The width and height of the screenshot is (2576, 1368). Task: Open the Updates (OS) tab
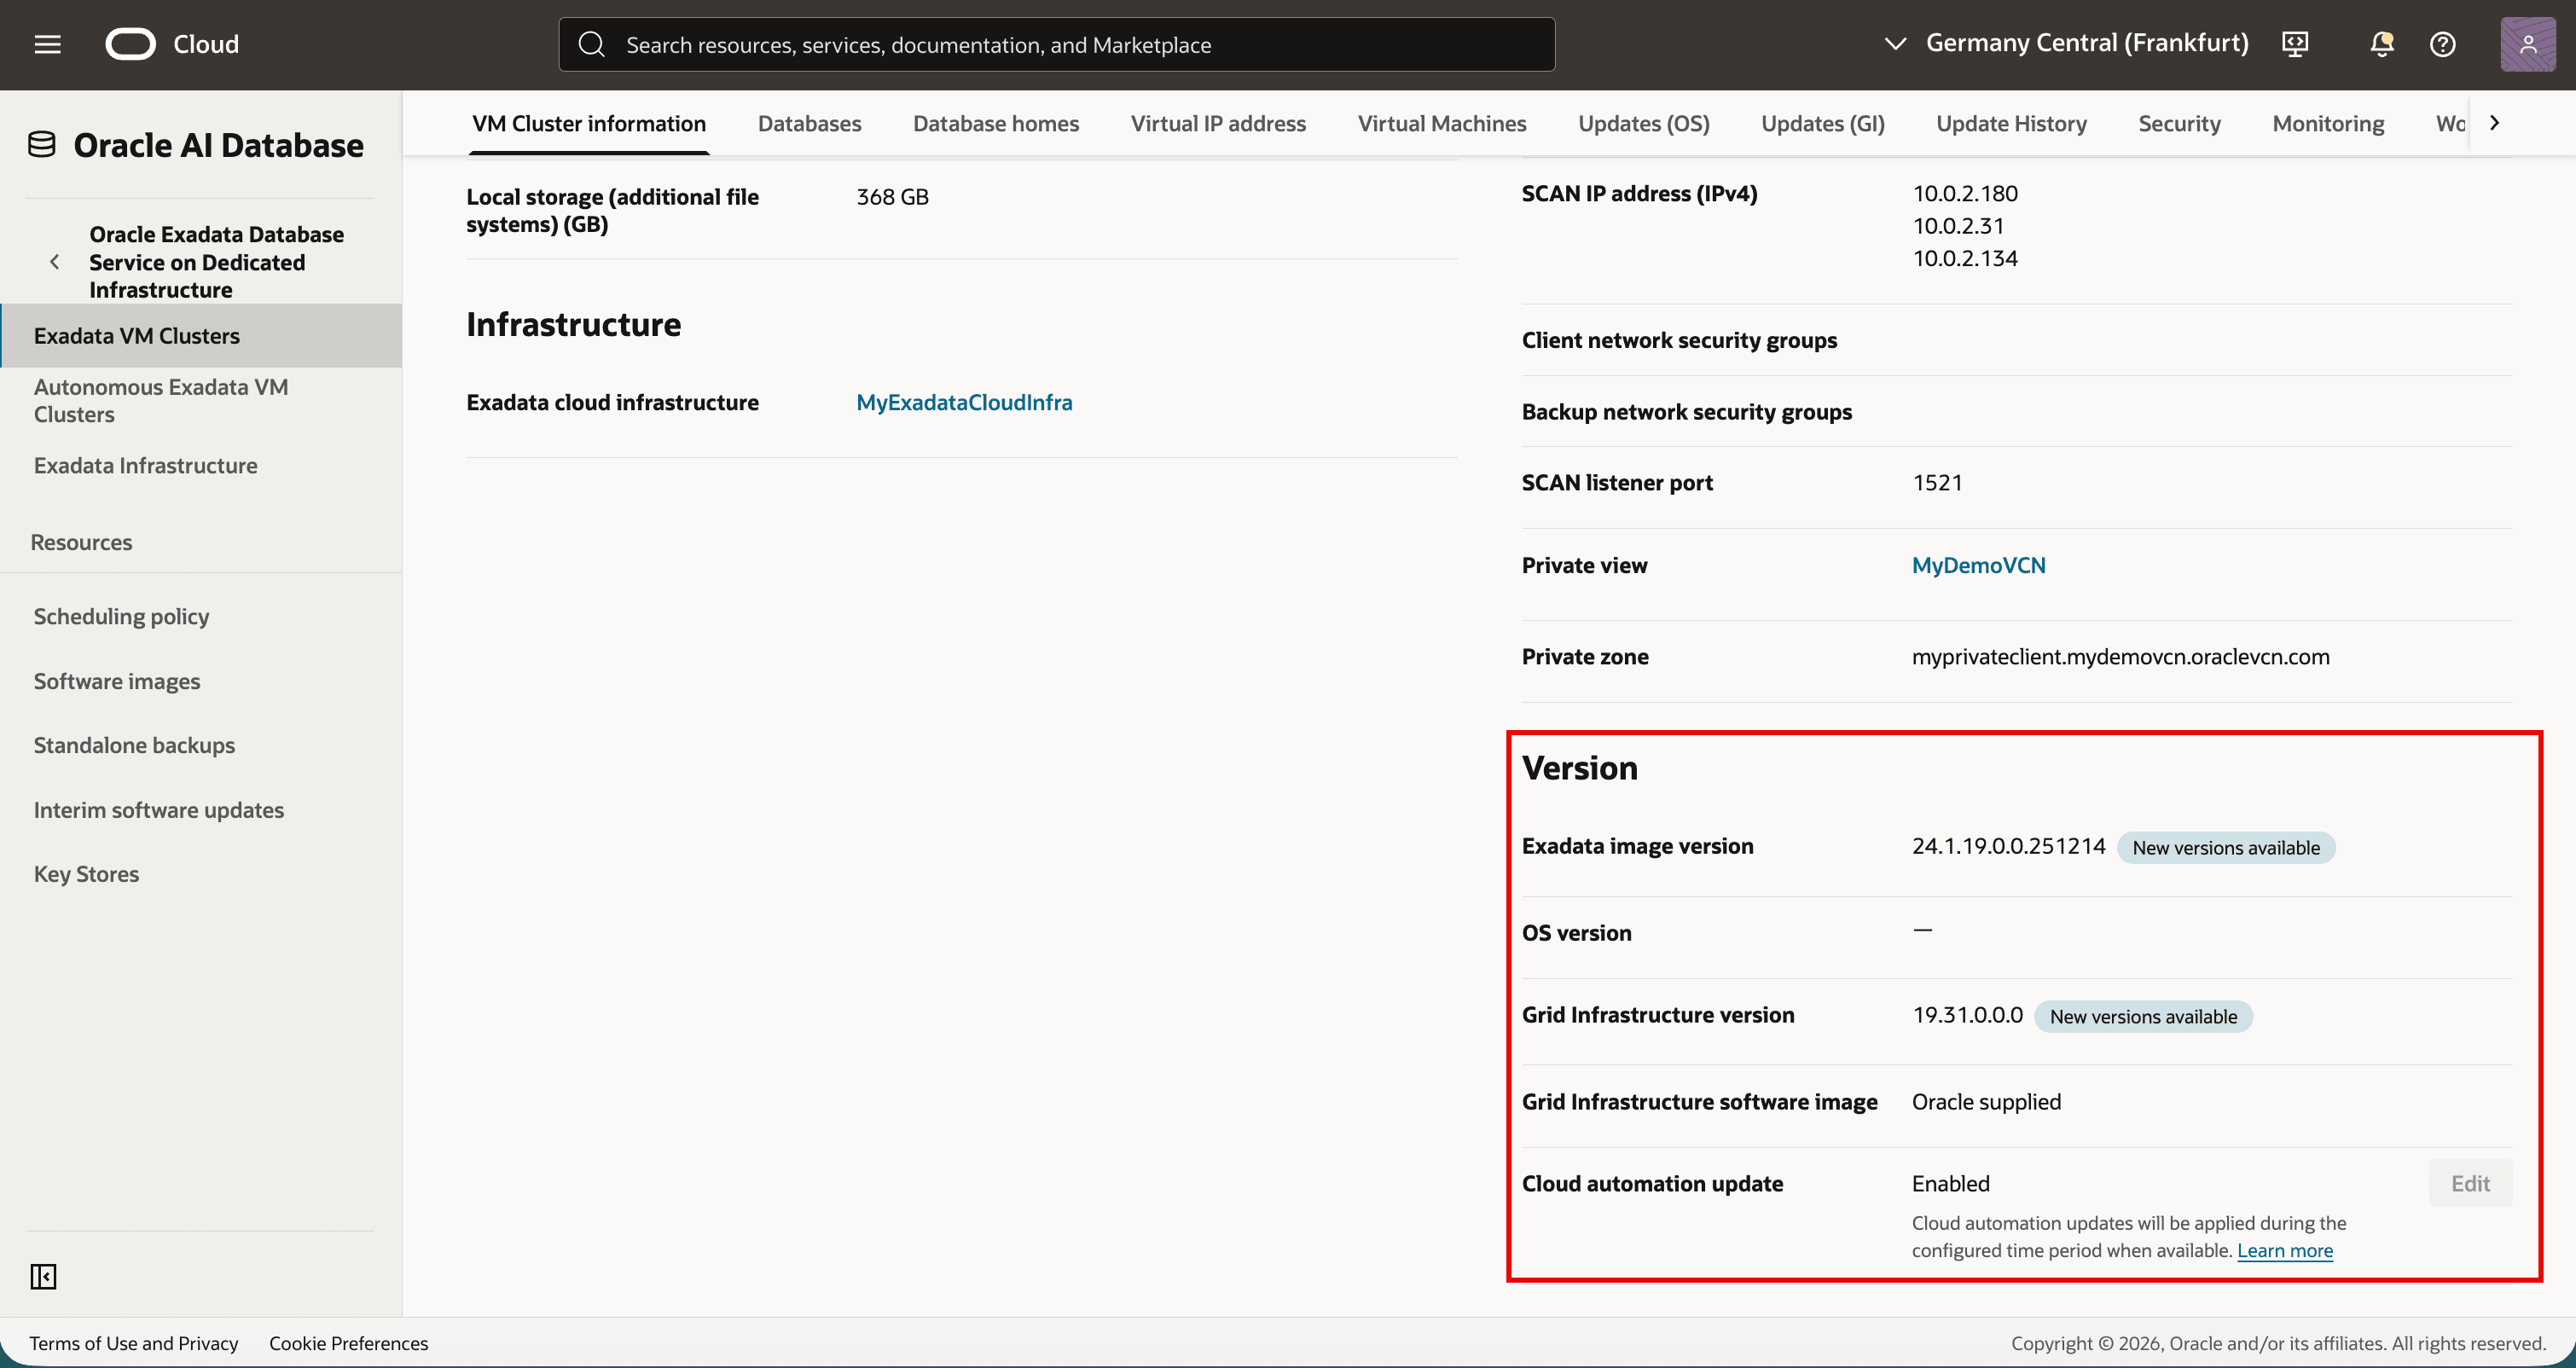1644,123
